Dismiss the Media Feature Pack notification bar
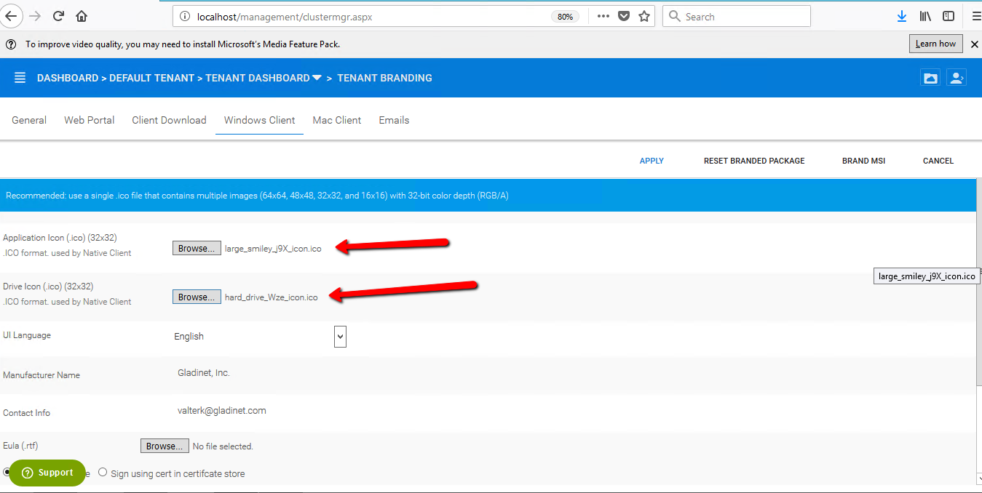 coord(975,44)
